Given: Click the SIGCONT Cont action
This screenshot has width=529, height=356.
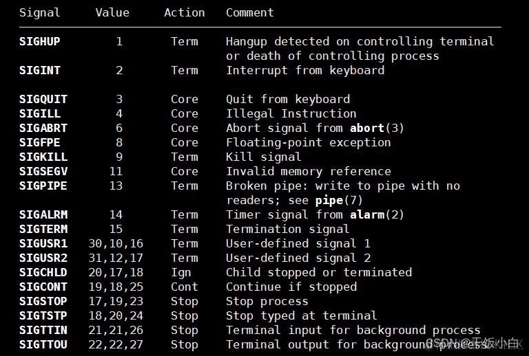Looking at the screenshot, I should 185,287.
